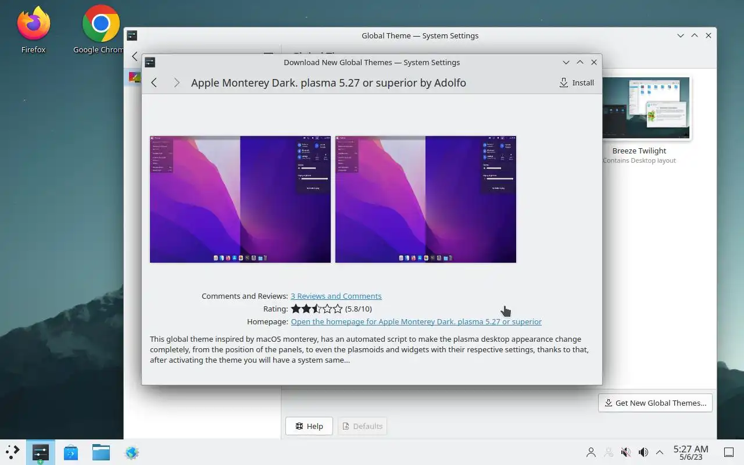744x465 pixels.
Task: Click the back arrow in System Settings window
Action: (x=134, y=56)
